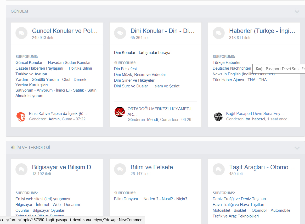
Task: Open Birisi Kahve Yapsa da İçsek topic
Action: [58, 114]
